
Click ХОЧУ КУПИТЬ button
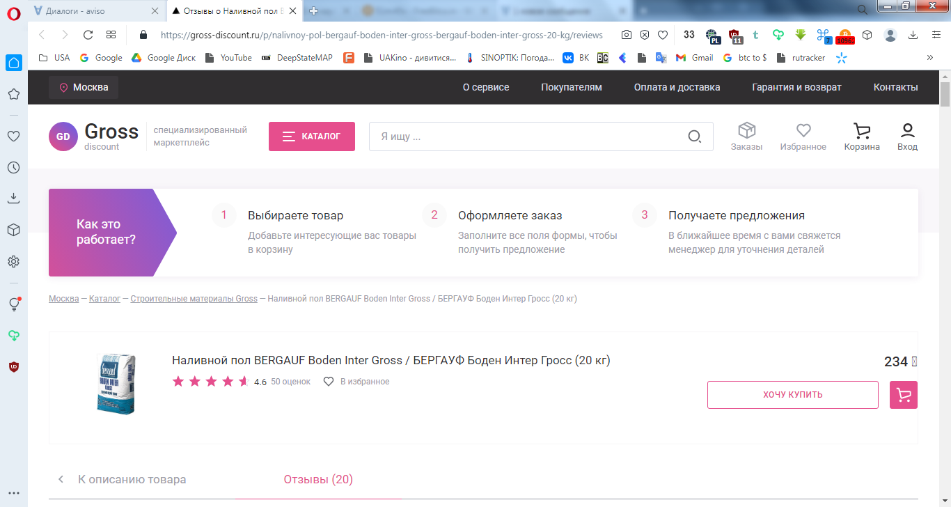pos(793,395)
